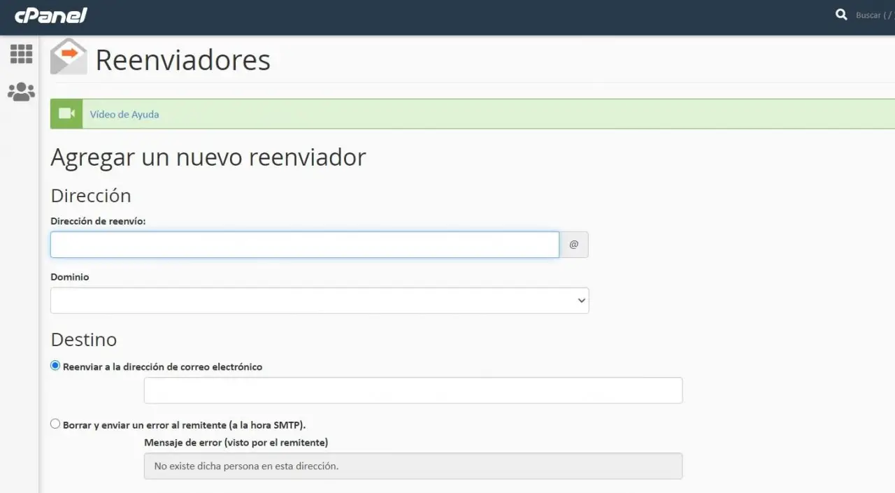This screenshot has height=493, width=895.
Task: Click the @ symbol next to address field
Action: (573, 244)
